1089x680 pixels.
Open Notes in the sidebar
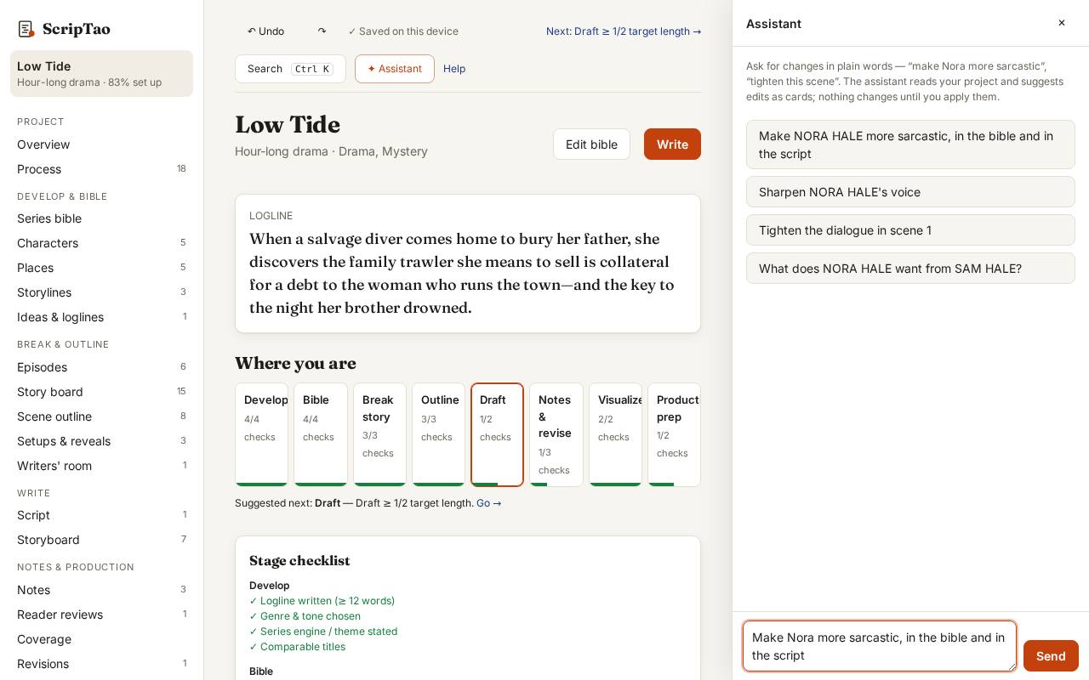[x=101, y=590]
